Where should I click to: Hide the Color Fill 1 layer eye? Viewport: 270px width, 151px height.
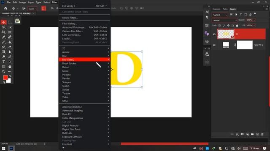(214, 45)
